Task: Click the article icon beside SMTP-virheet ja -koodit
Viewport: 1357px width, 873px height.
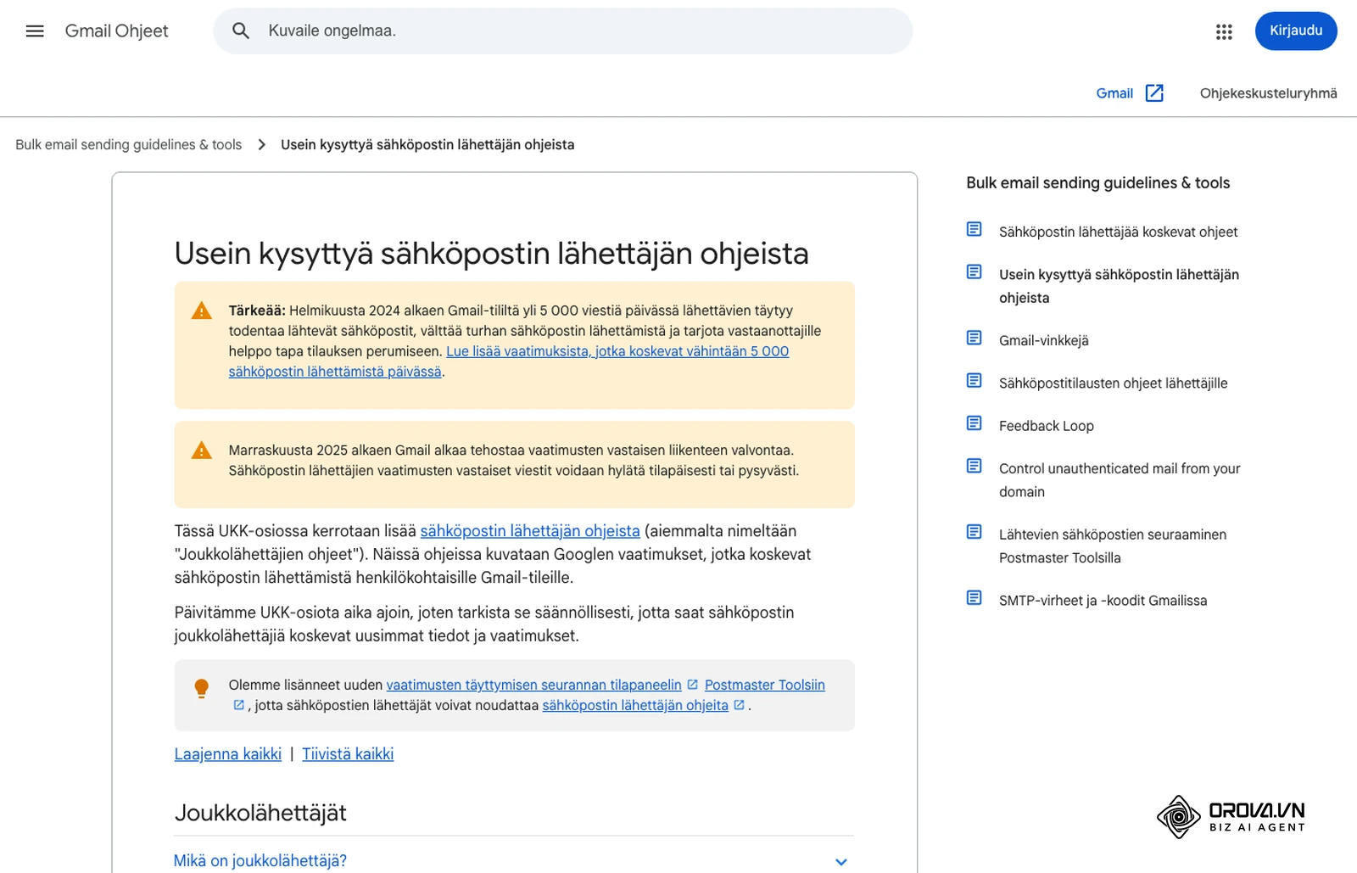Action: 974,598
